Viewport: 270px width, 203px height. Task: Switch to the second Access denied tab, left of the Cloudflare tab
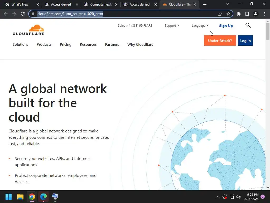coord(139,4)
